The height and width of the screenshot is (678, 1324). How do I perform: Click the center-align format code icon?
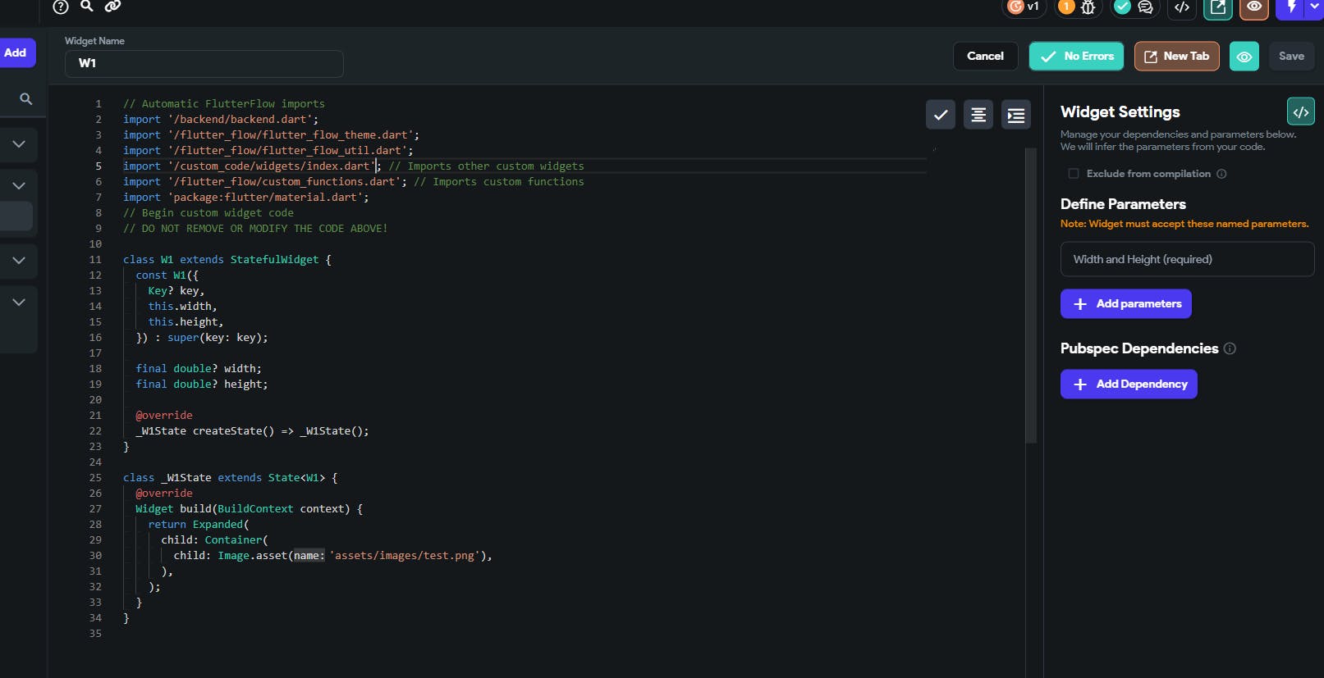click(978, 115)
